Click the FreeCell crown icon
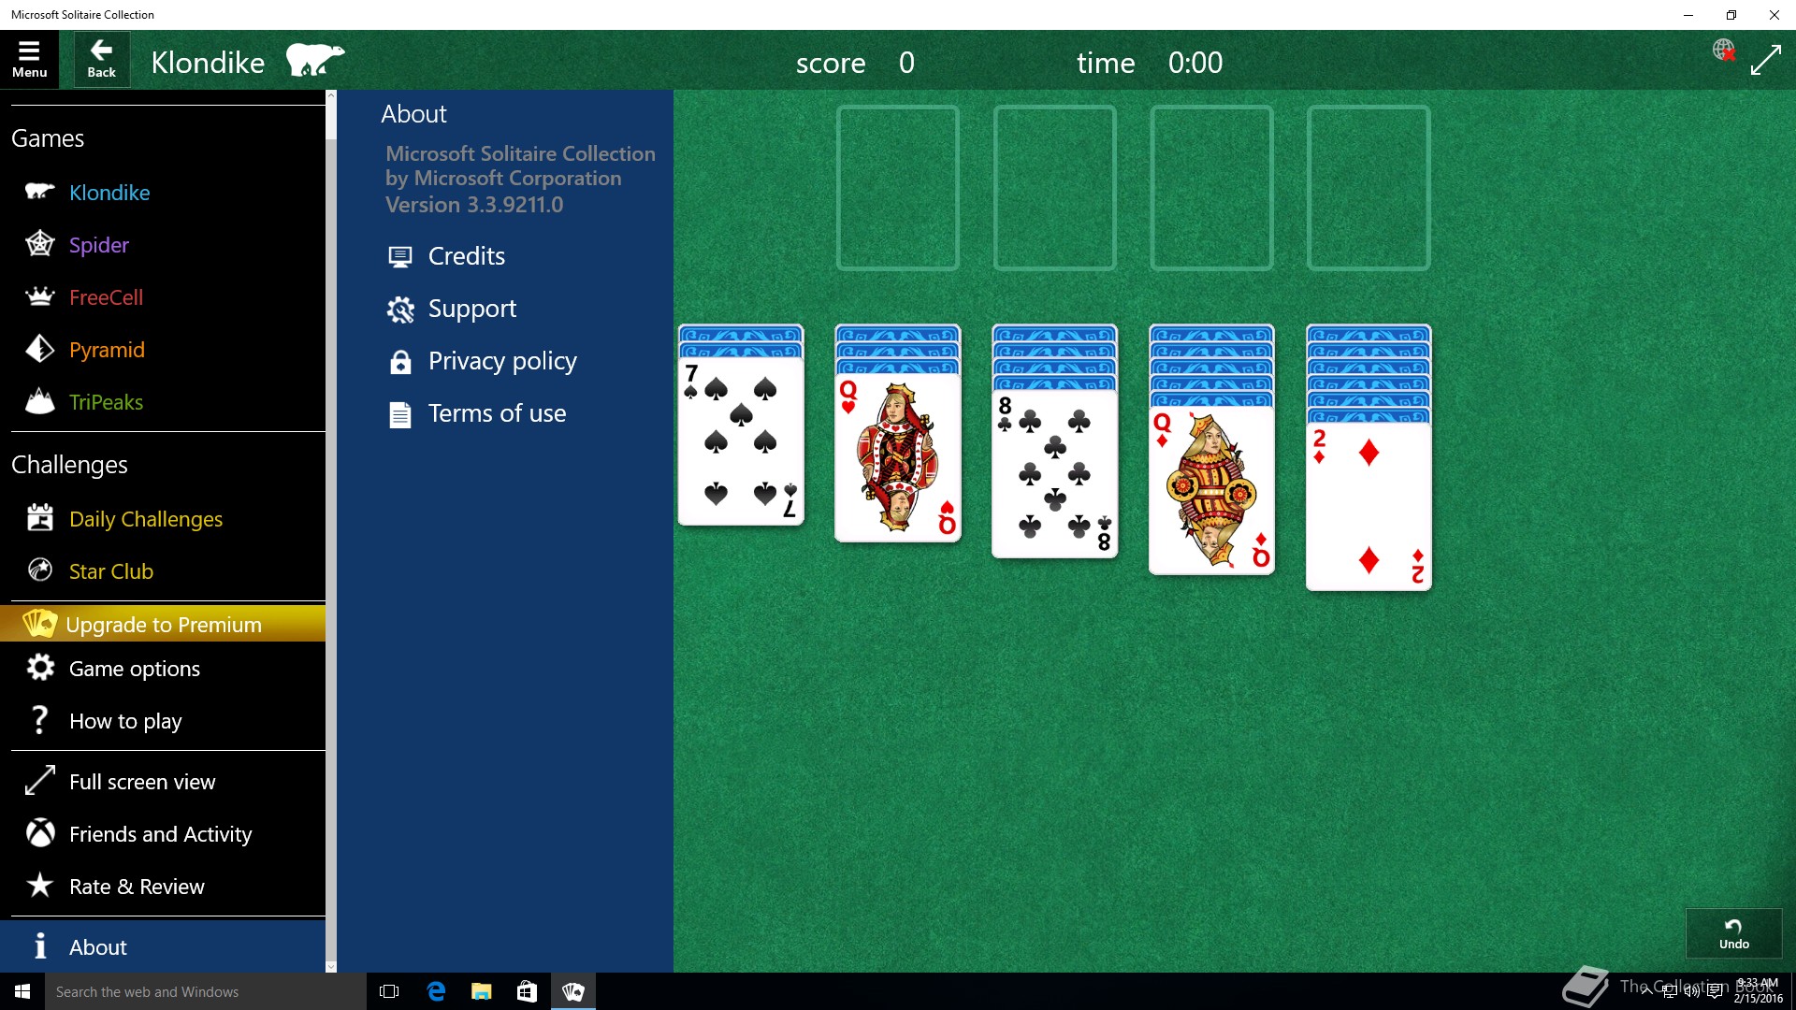Viewport: 1796px width, 1010px height. point(40,296)
